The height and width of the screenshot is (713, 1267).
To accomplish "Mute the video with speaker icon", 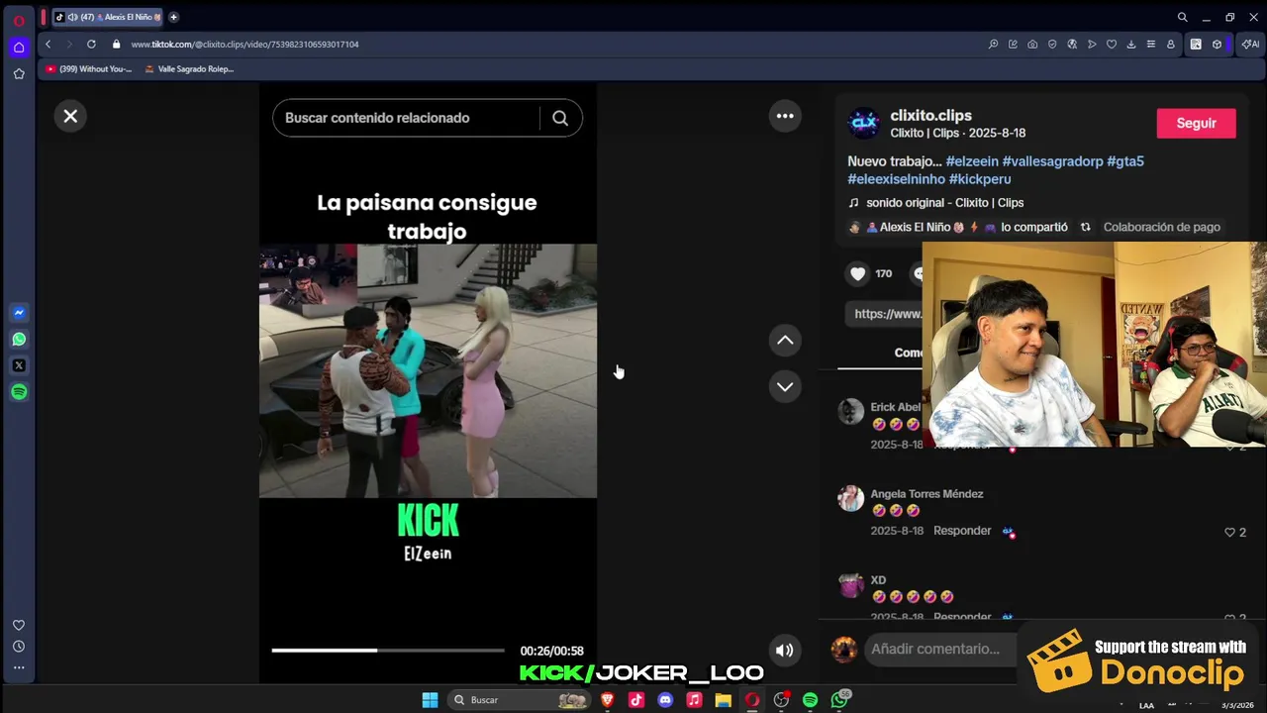I will (x=784, y=651).
